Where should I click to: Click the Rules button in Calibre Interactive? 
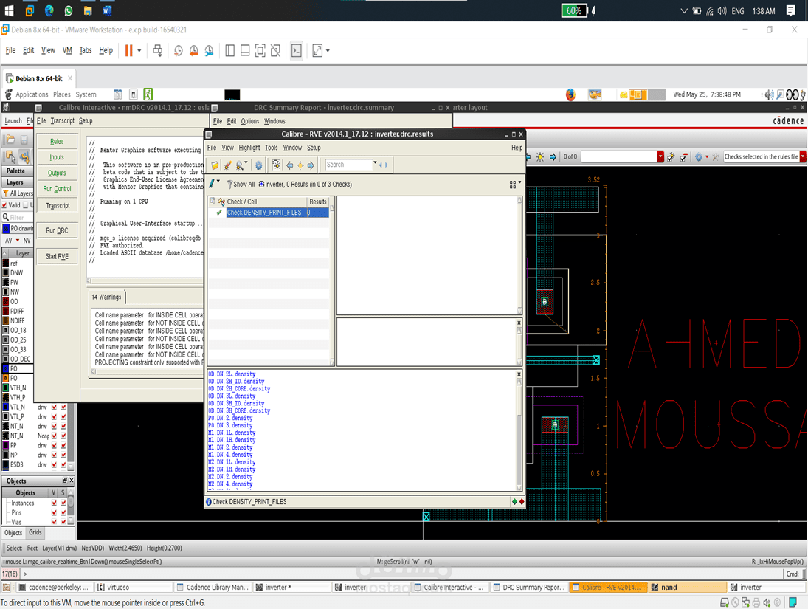[57, 142]
